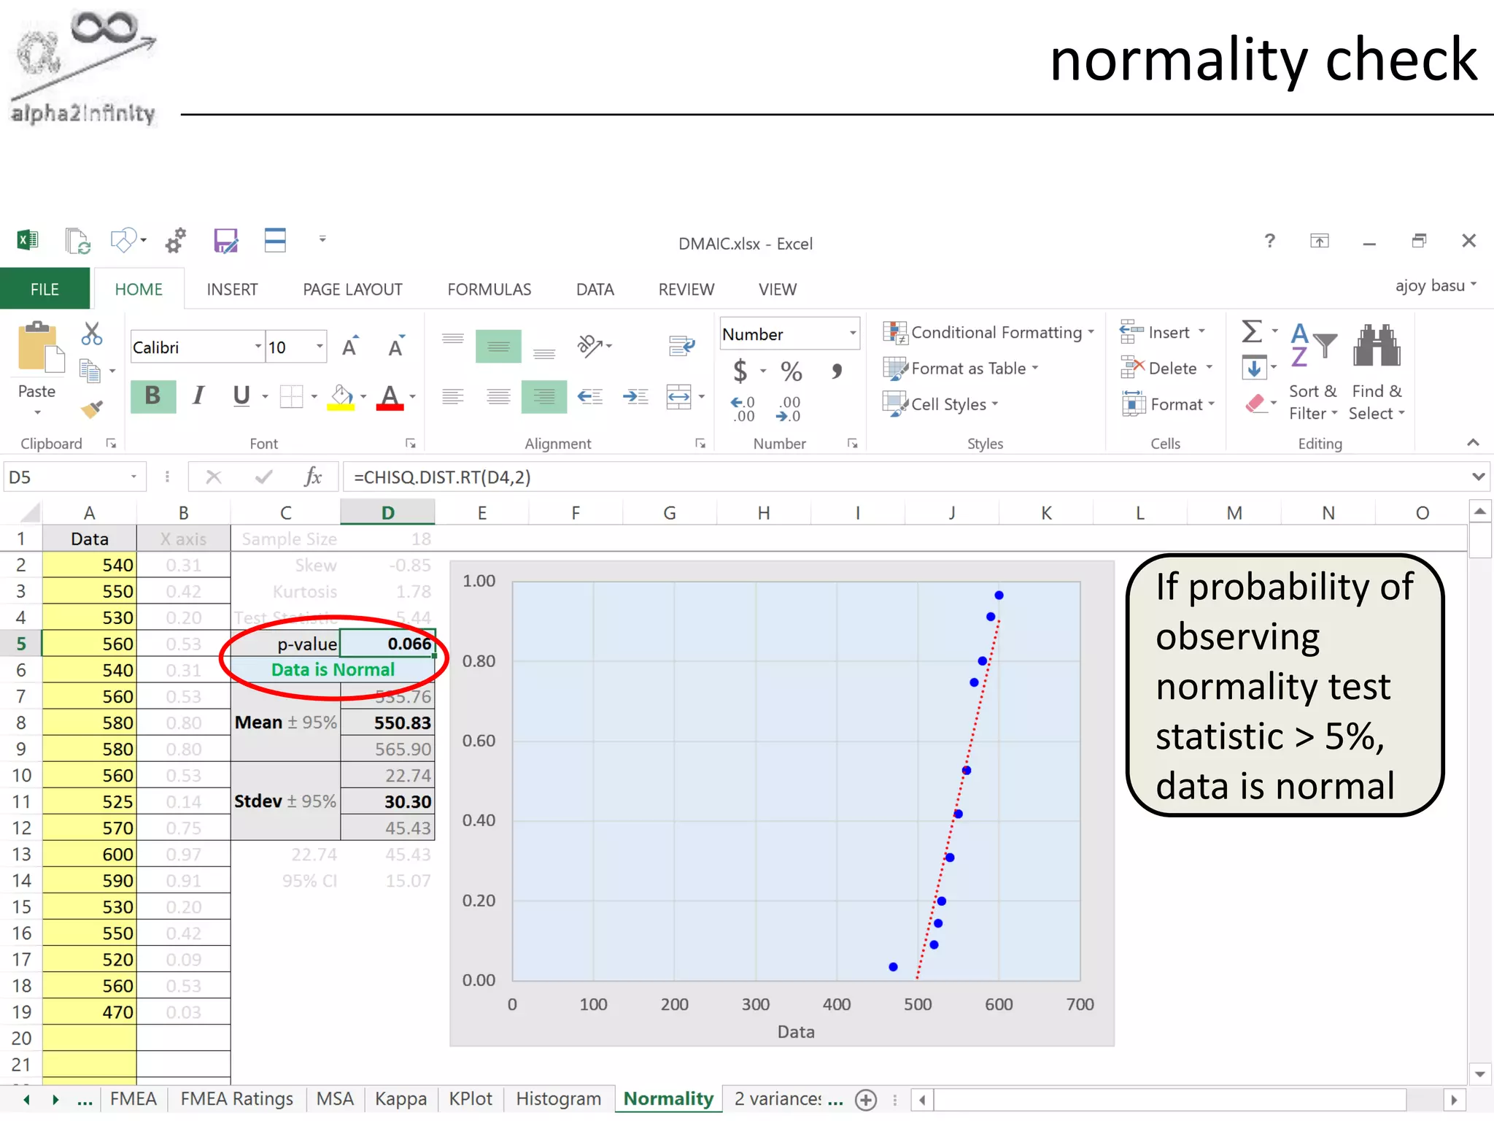Image resolution: width=1494 pixels, height=1121 pixels.
Task: Collapse the ribbon with the caret
Action: coord(1473,442)
